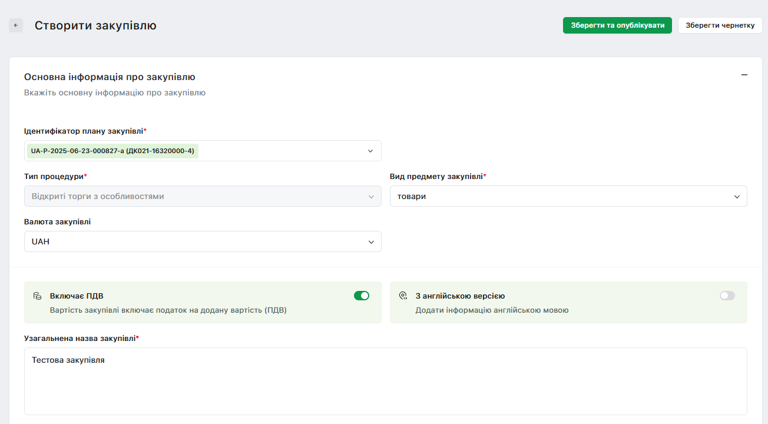The height and width of the screenshot is (424, 768).
Task: Click the chevron arrow in the Ідентифікатор плану закупівлі field
Action: point(370,151)
